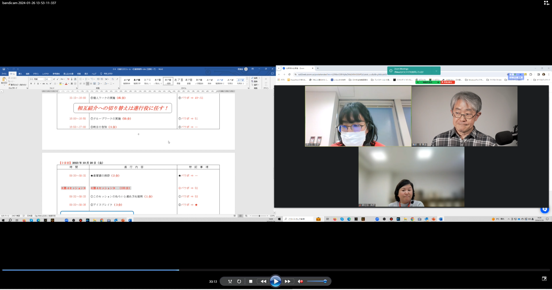Select the masked woman's Zoom video tile
The image size is (552, 290).
click(x=358, y=116)
